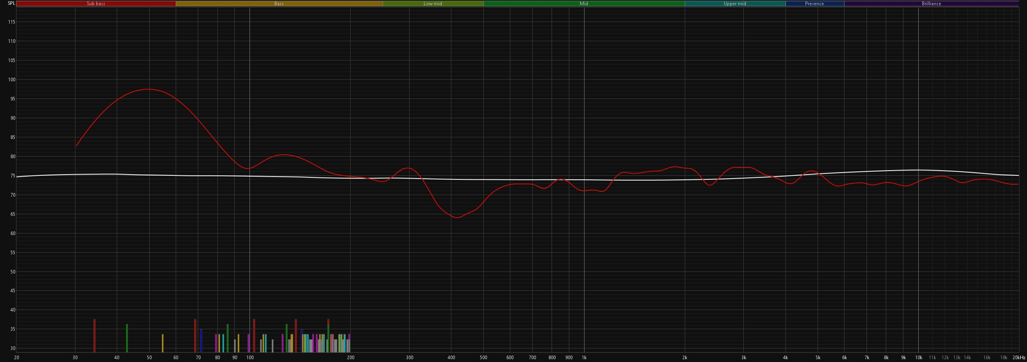Click the 2k frequency axis label
The width and height of the screenshot is (1027, 362).
click(x=685, y=358)
